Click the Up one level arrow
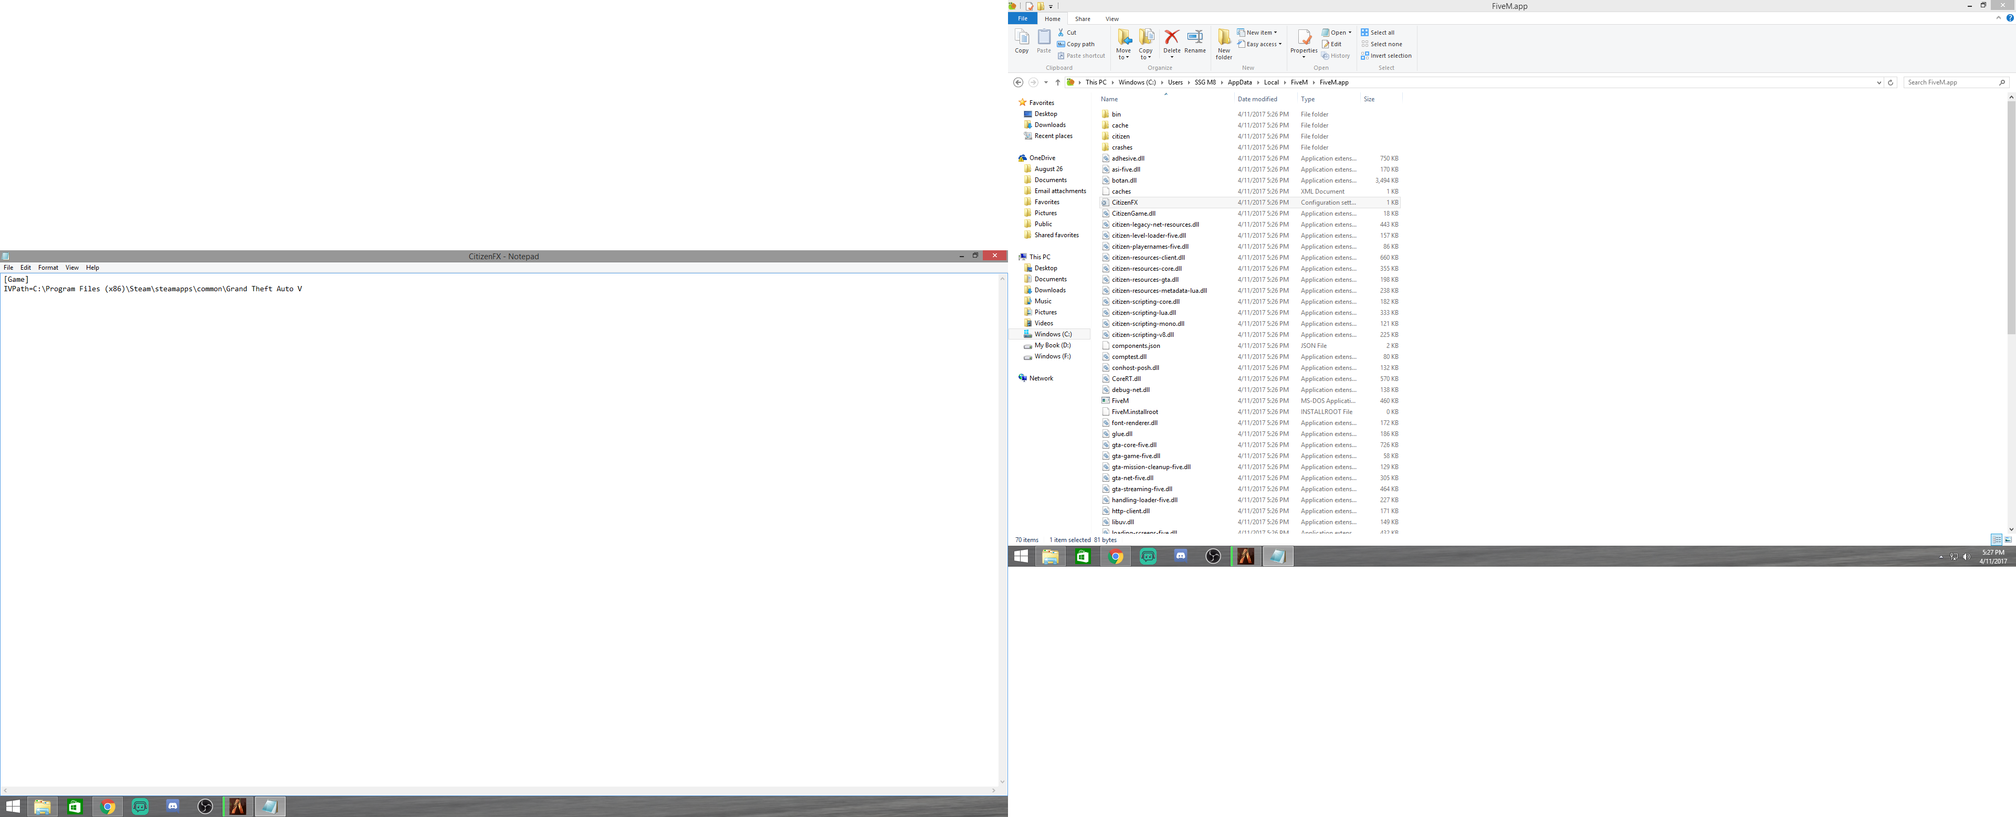This screenshot has height=817, width=2016. [1057, 82]
